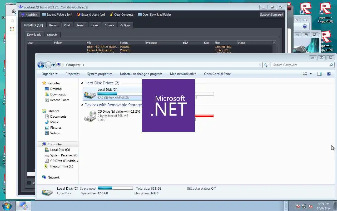Click the Change your view icon

[x=305, y=74]
